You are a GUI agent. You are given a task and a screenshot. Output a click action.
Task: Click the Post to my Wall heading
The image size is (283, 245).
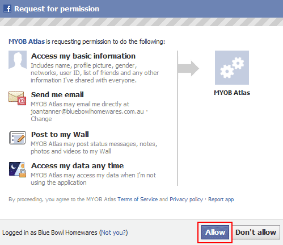tap(60, 135)
